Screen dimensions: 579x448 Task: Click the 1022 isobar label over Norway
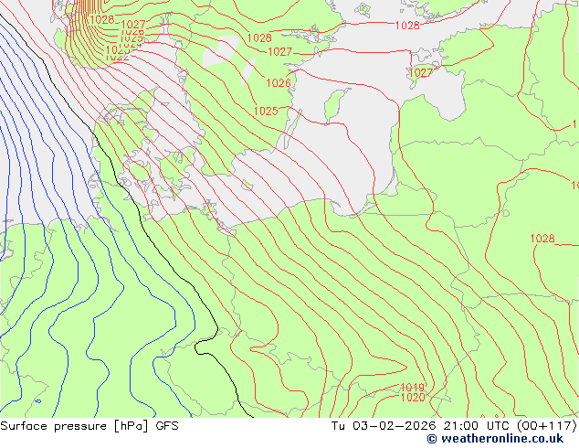click(x=117, y=58)
